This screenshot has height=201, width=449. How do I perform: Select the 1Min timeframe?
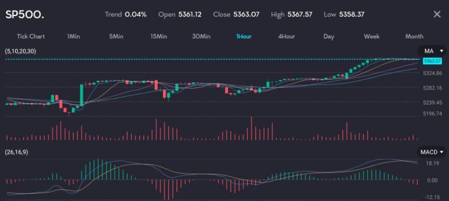pyautogui.click(x=74, y=36)
